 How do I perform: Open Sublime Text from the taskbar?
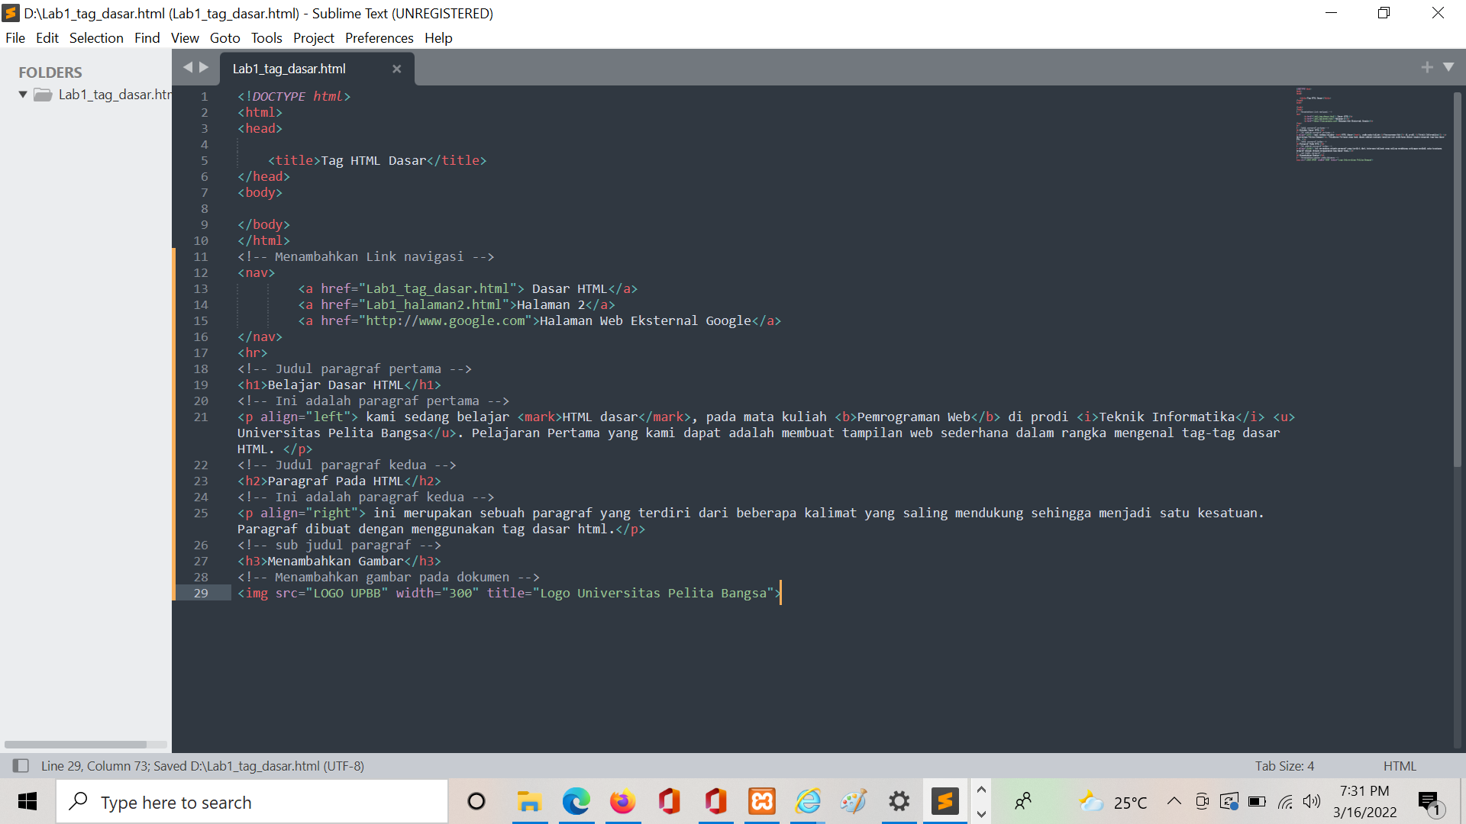coord(945,801)
